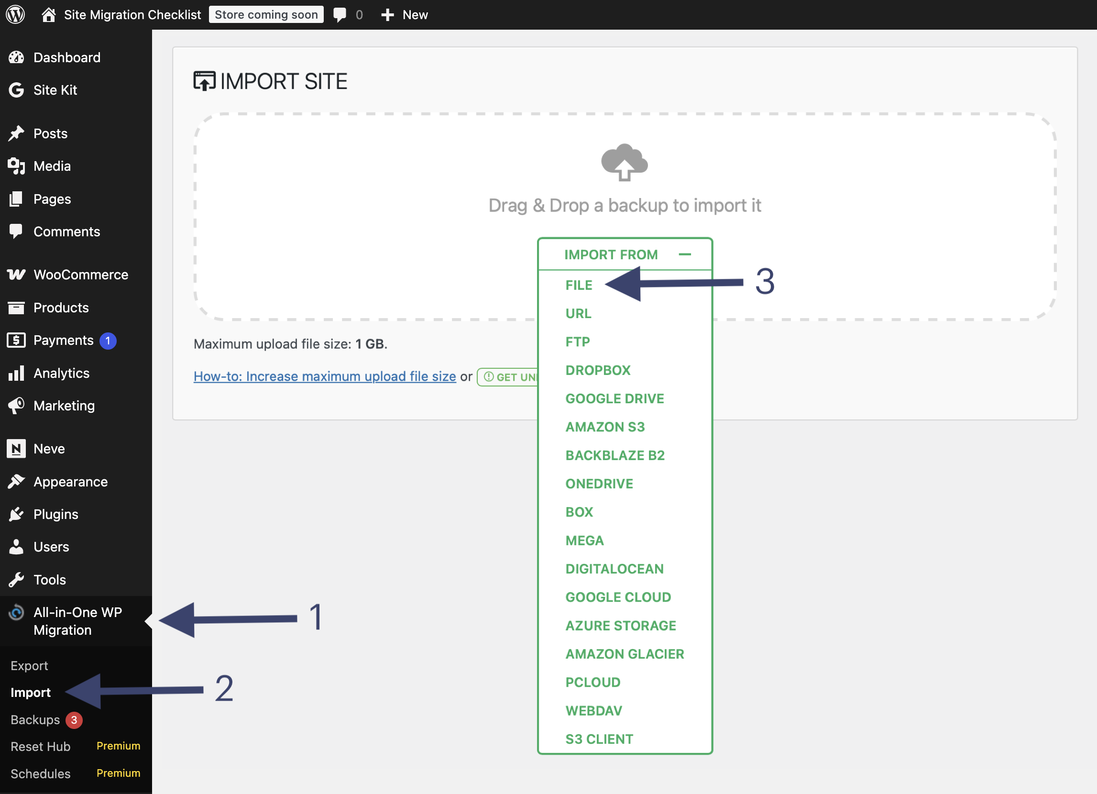Click the comments bubble icon in admin bar
The height and width of the screenshot is (794, 1097).
340,14
